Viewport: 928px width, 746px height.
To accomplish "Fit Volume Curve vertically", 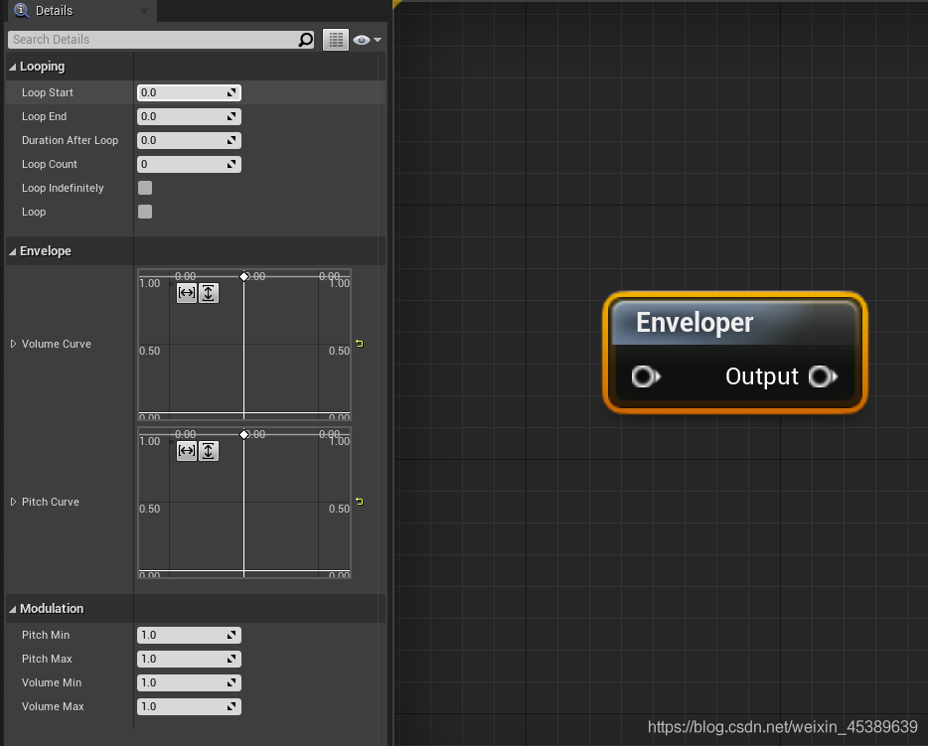I will pyautogui.click(x=209, y=293).
